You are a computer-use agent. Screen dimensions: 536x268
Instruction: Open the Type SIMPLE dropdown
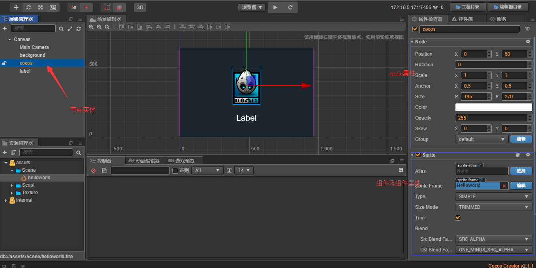tap(494, 196)
